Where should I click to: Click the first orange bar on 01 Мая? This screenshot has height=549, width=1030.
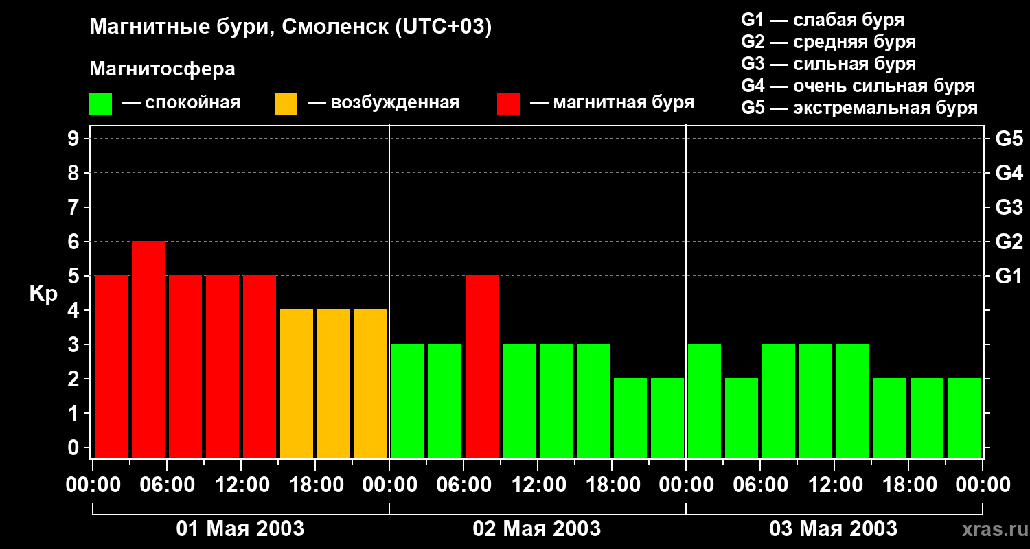(297, 384)
